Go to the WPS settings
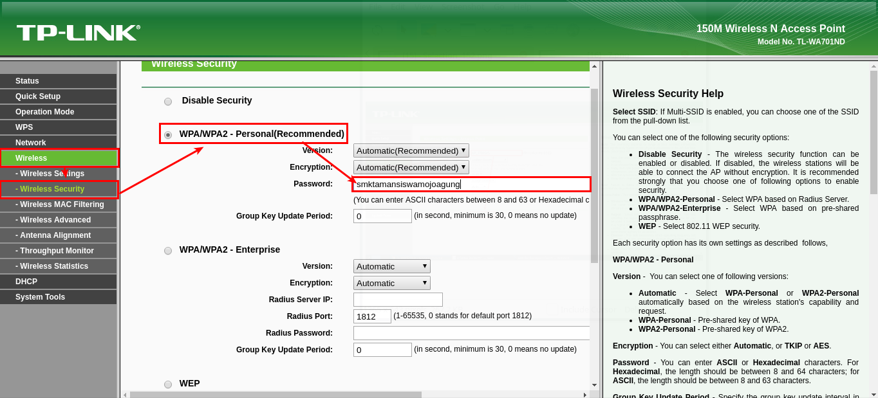Image resolution: width=878 pixels, height=398 pixels. (x=23, y=127)
